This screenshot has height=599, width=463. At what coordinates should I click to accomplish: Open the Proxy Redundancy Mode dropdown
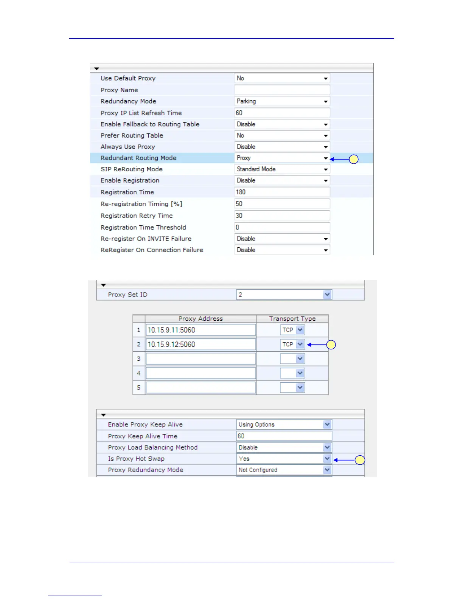tap(284, 470)
